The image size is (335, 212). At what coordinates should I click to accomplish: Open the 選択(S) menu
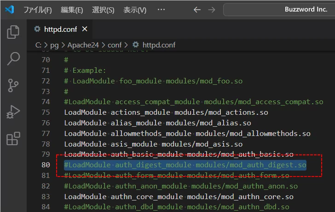(103, 10)
